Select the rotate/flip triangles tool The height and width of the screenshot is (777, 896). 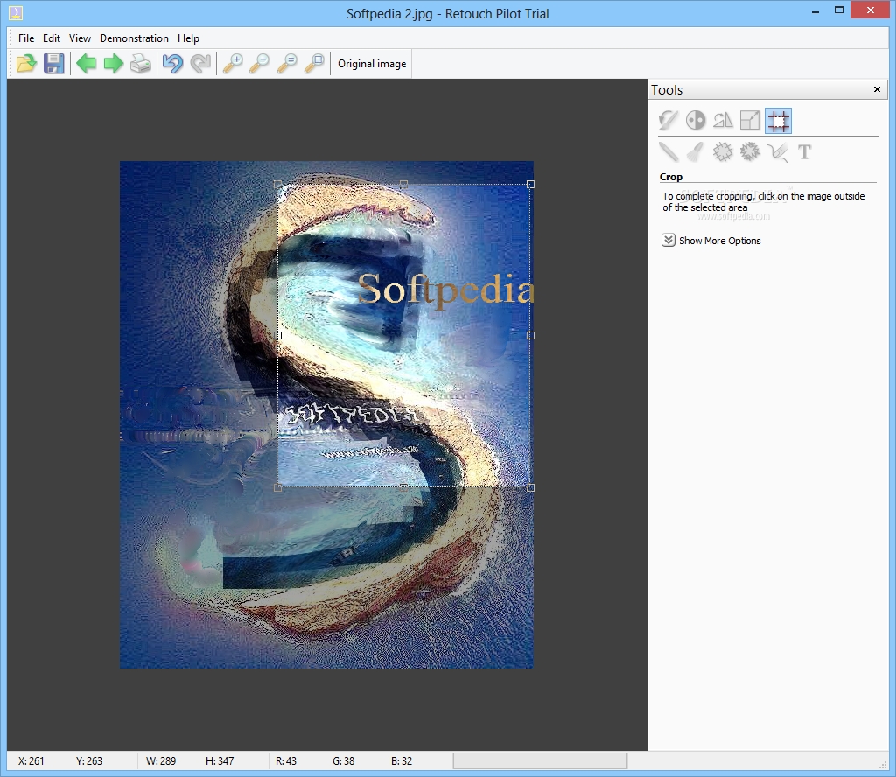[723, 121]
